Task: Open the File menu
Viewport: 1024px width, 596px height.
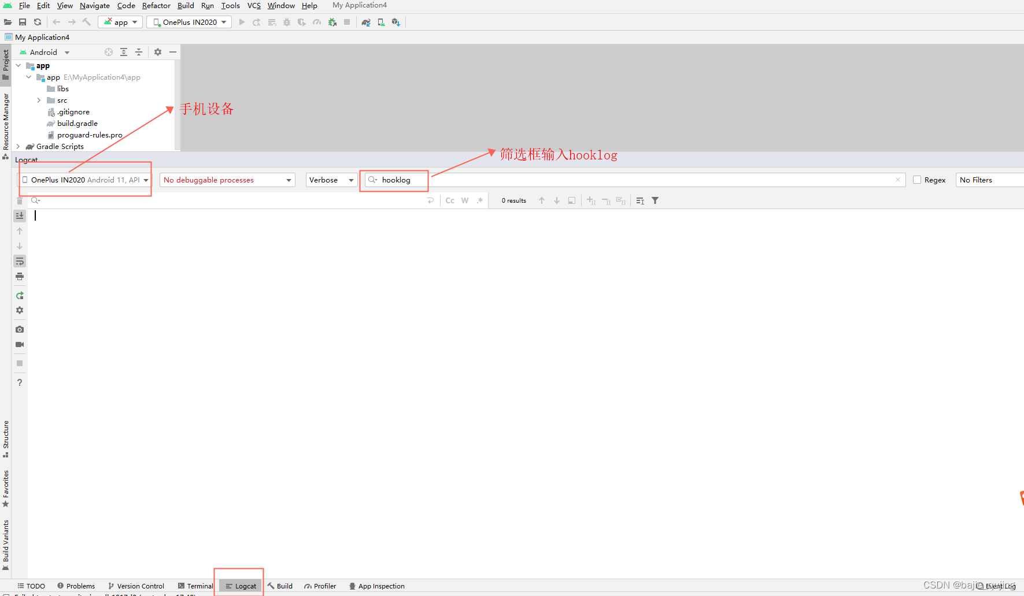Action: [24, 6]
